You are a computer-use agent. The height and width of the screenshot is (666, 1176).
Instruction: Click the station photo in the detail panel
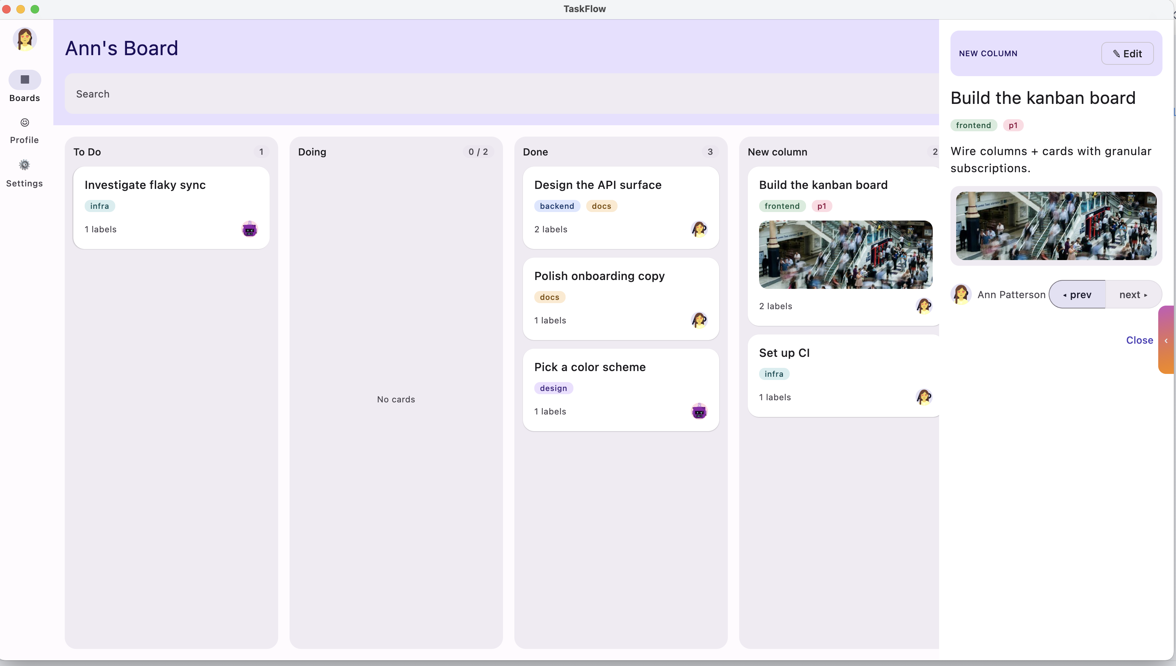point(1056,226)
